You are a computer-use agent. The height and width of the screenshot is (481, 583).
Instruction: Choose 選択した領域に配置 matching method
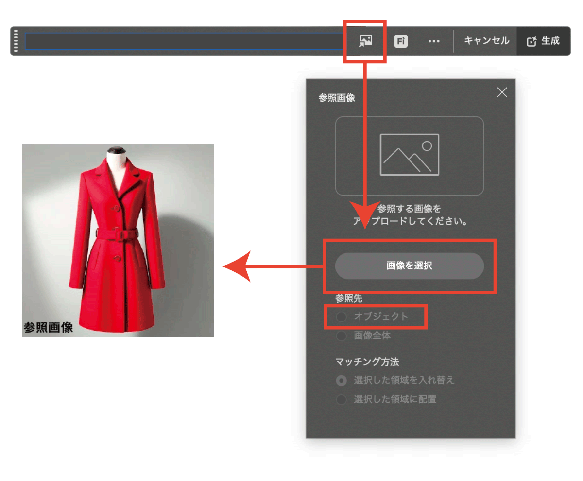(342, 400)
